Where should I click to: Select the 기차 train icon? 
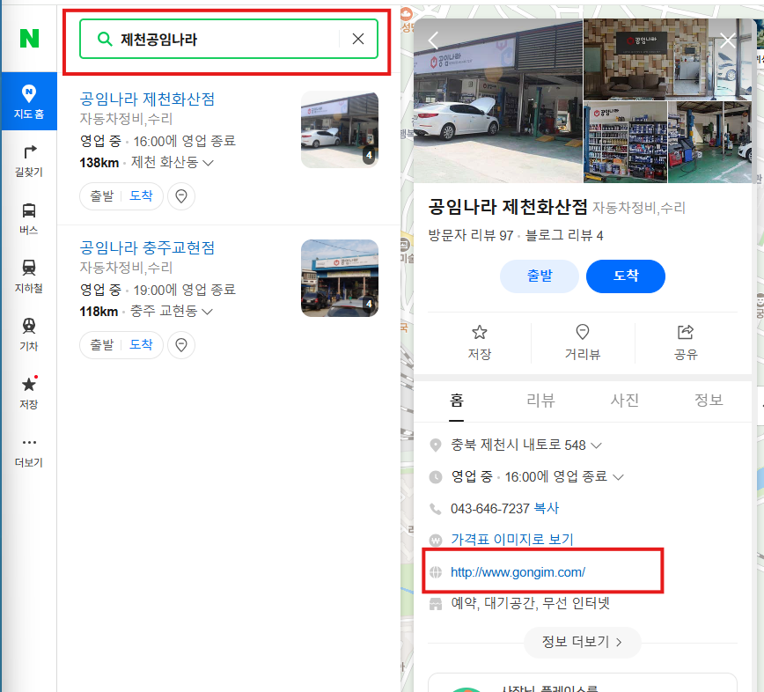coord(29,335)
